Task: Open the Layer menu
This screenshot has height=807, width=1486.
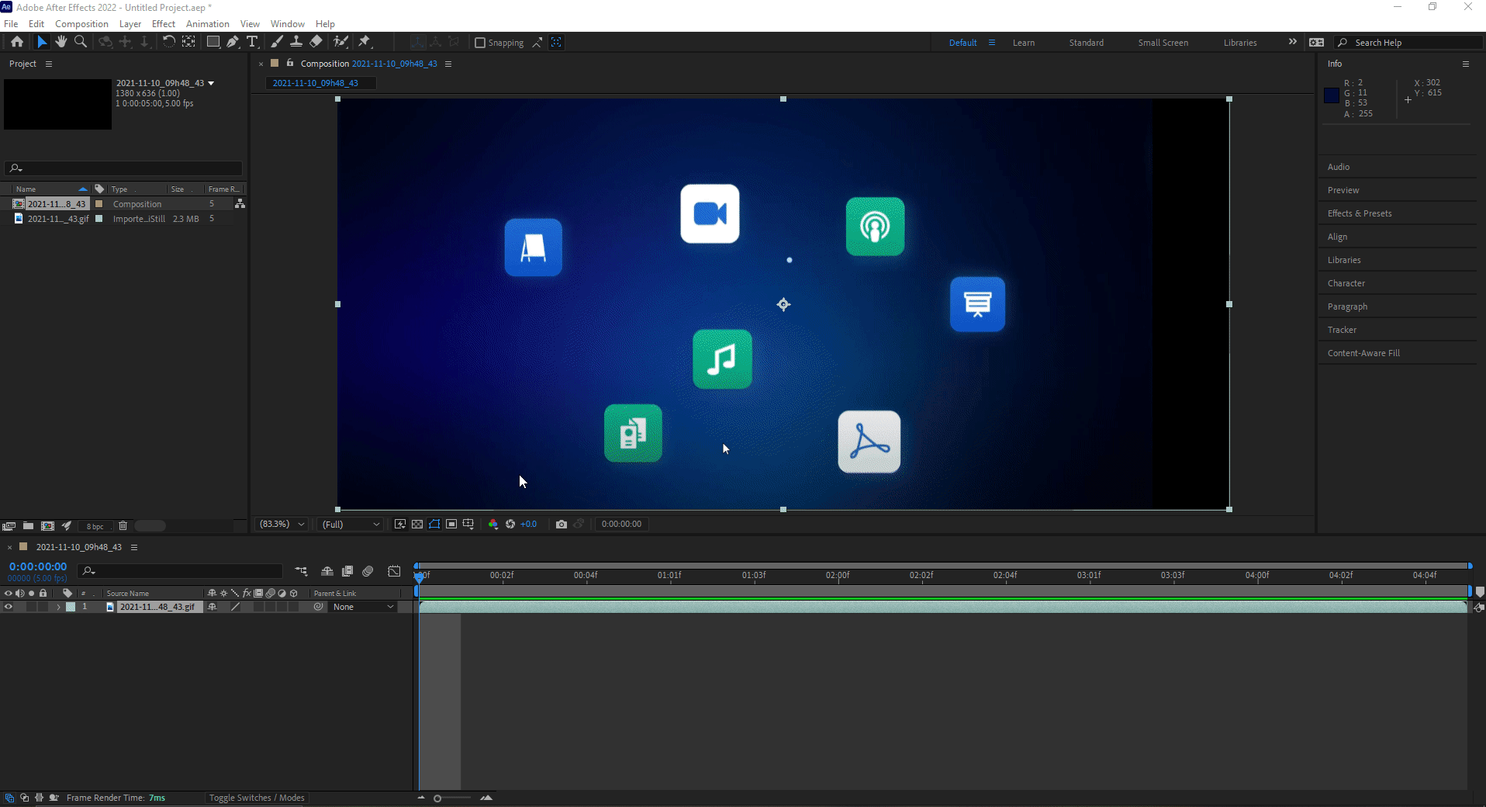Action: click(130, 24)
